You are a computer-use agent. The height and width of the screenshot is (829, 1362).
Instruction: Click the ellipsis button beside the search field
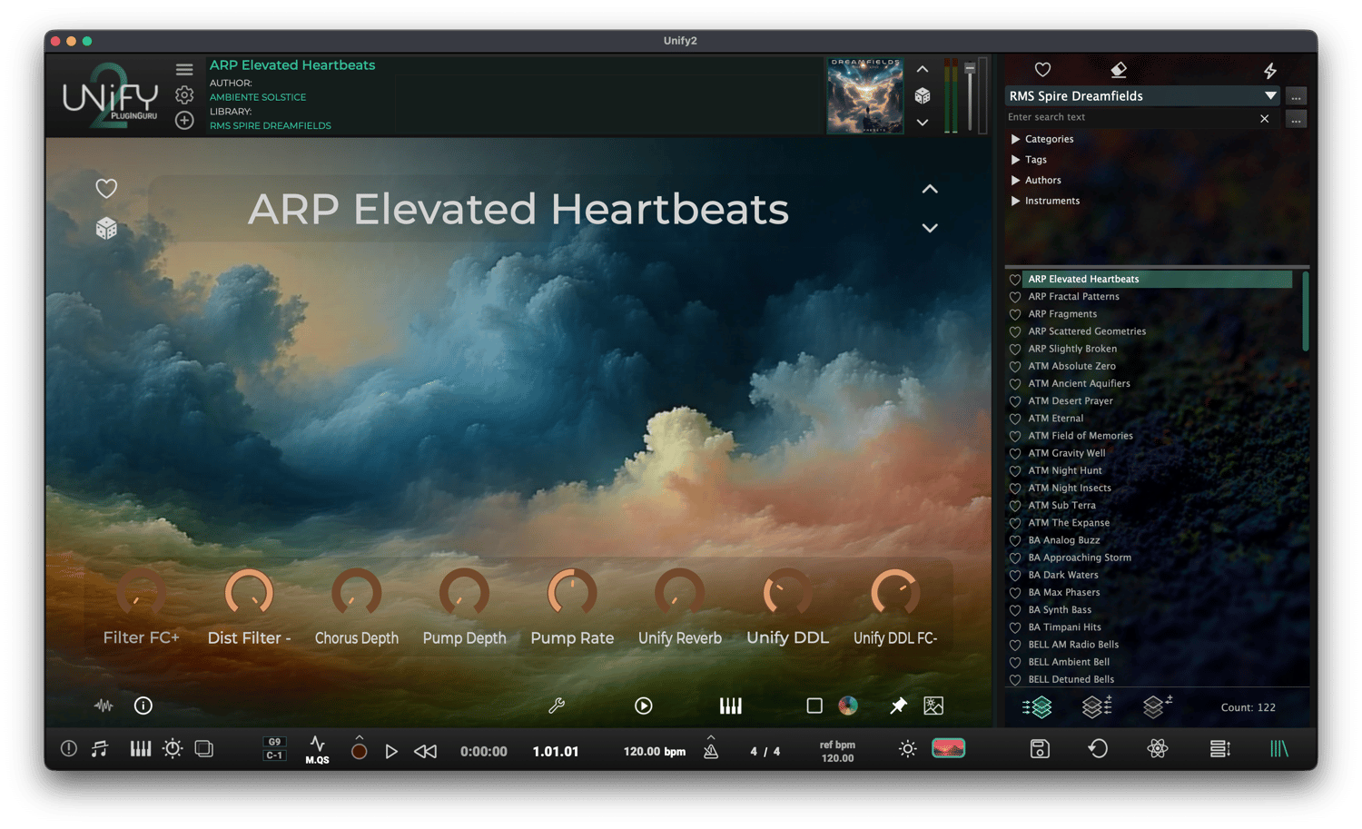click(1296, 119)
